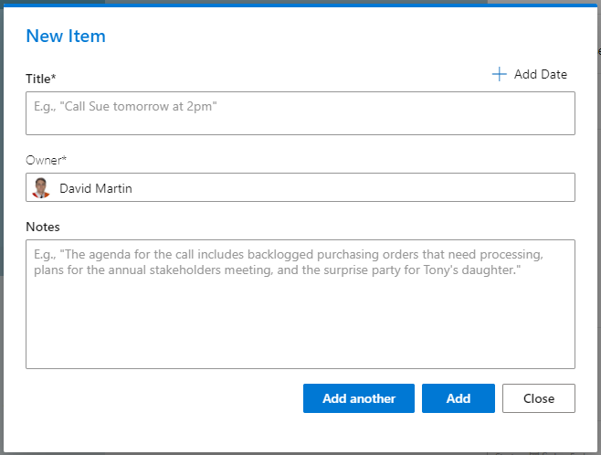The width and height of the screenshot is (601, 455).
Task: Click the Notes field label
Action: pyautogui.click(x=43, y=227)
